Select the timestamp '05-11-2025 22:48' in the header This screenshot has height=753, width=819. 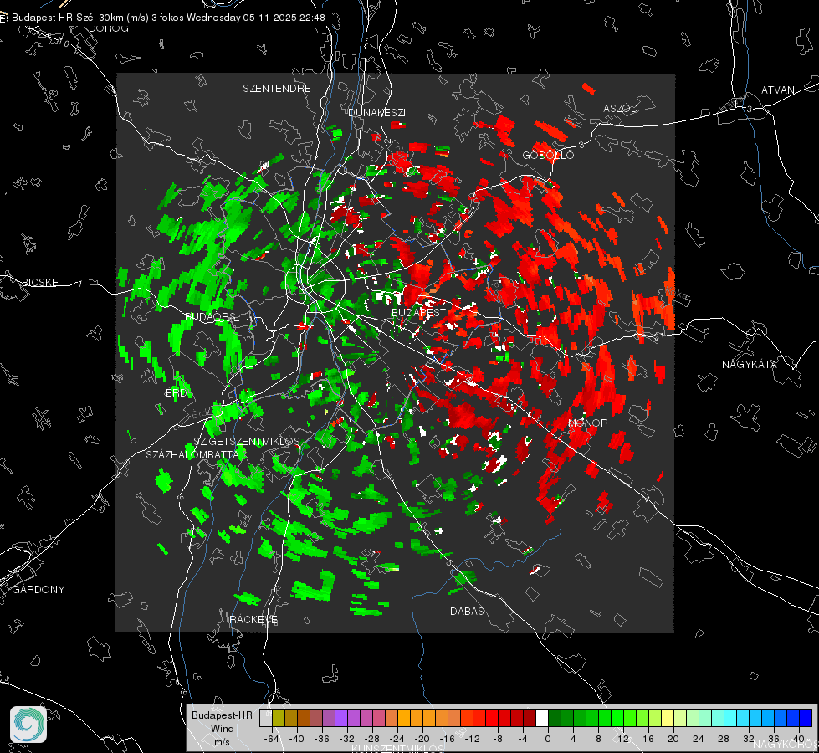(284, 18)
